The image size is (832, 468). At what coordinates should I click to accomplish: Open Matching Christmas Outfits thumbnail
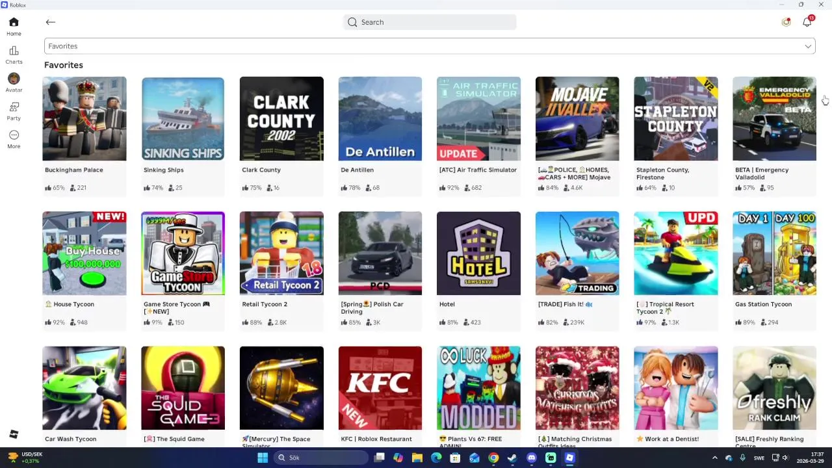(577, 388)
